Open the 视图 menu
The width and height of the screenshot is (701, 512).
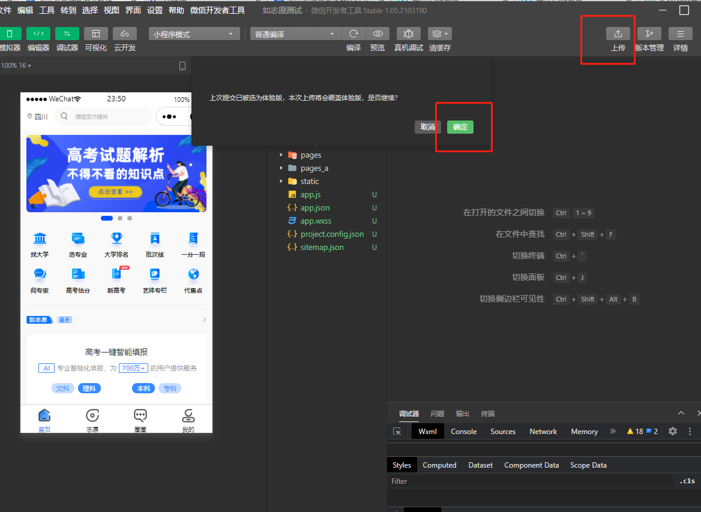pyautogui.click(x=111, y=10)
